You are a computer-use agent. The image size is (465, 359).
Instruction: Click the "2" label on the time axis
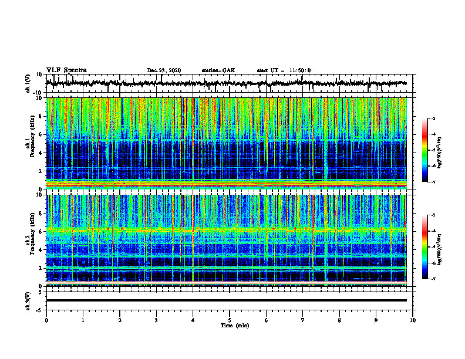pos(120,320)
